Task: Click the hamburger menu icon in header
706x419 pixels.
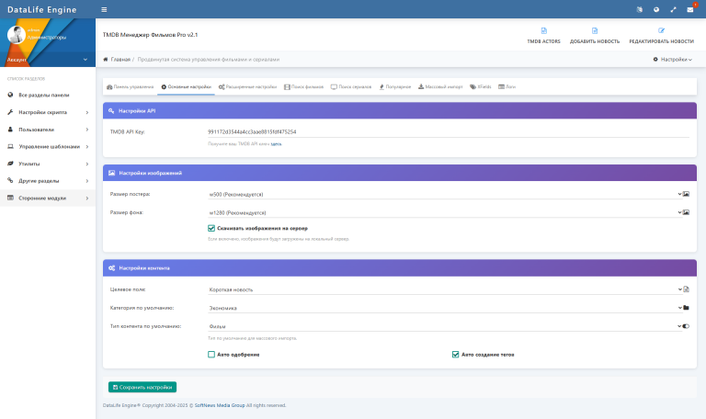Action: tap(104, 9)
